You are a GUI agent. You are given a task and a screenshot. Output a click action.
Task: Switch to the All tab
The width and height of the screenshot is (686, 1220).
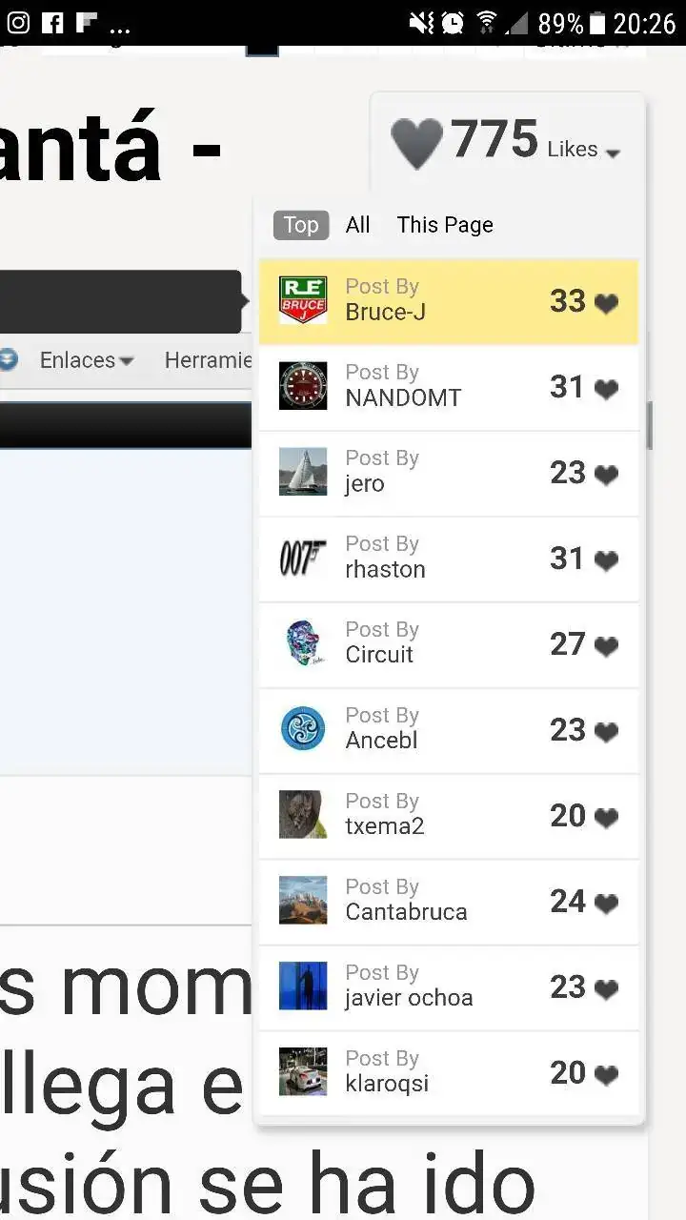tap(358, 225)
